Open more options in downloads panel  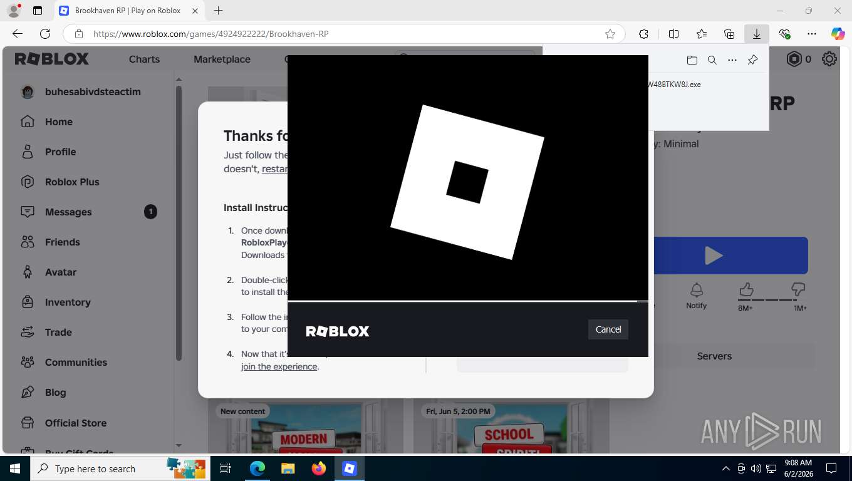(732, 60)
